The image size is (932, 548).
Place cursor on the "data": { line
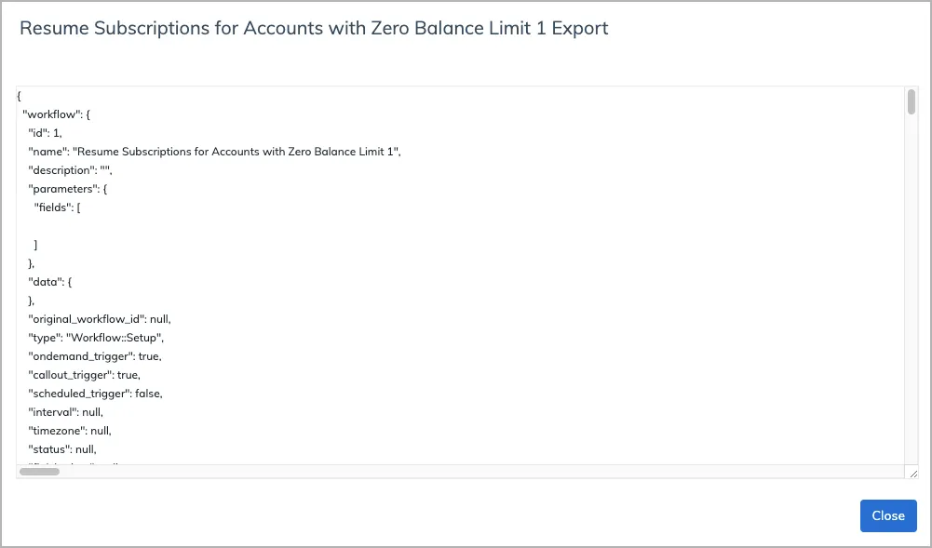tap(50, 282)
